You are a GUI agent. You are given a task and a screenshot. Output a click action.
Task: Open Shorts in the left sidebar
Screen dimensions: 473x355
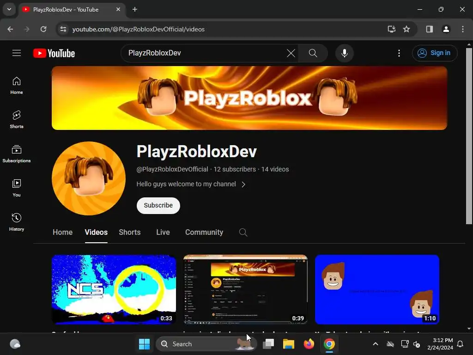[x=17, y=120]
